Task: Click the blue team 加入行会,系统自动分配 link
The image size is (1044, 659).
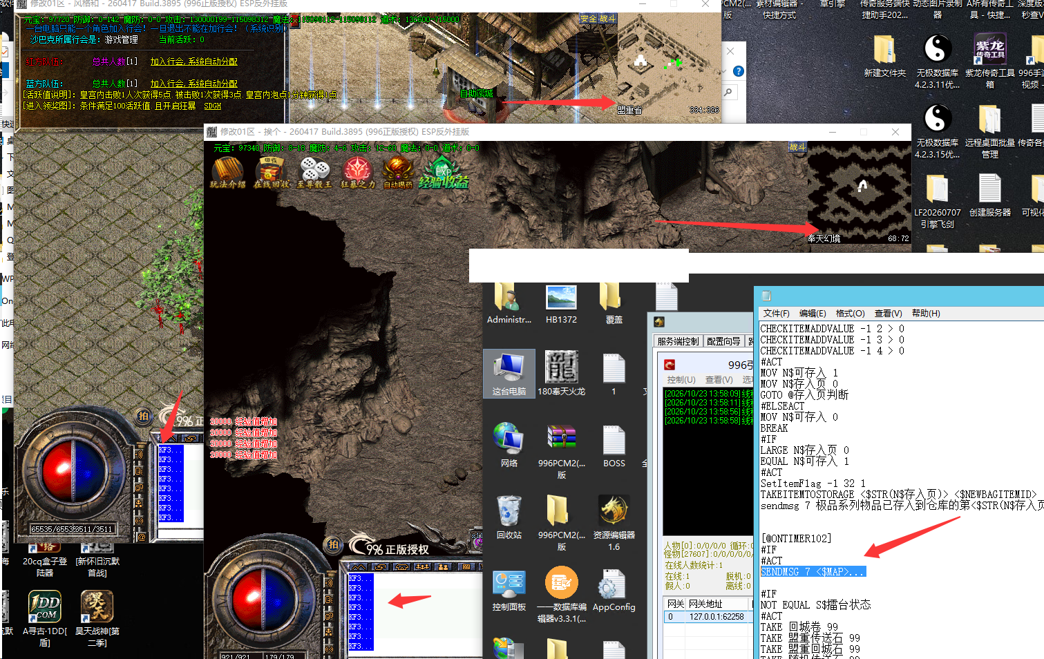Action: point(194,84)
